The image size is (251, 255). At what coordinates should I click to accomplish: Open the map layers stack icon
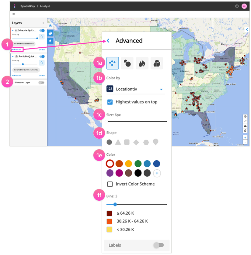[x=50, y=26]
